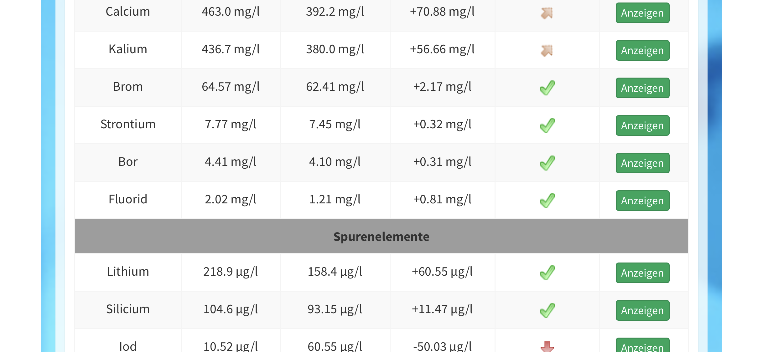Show Silicium details via Anzeigen
The height and width of the screenshot is (352, 763).
coord(642,310)
